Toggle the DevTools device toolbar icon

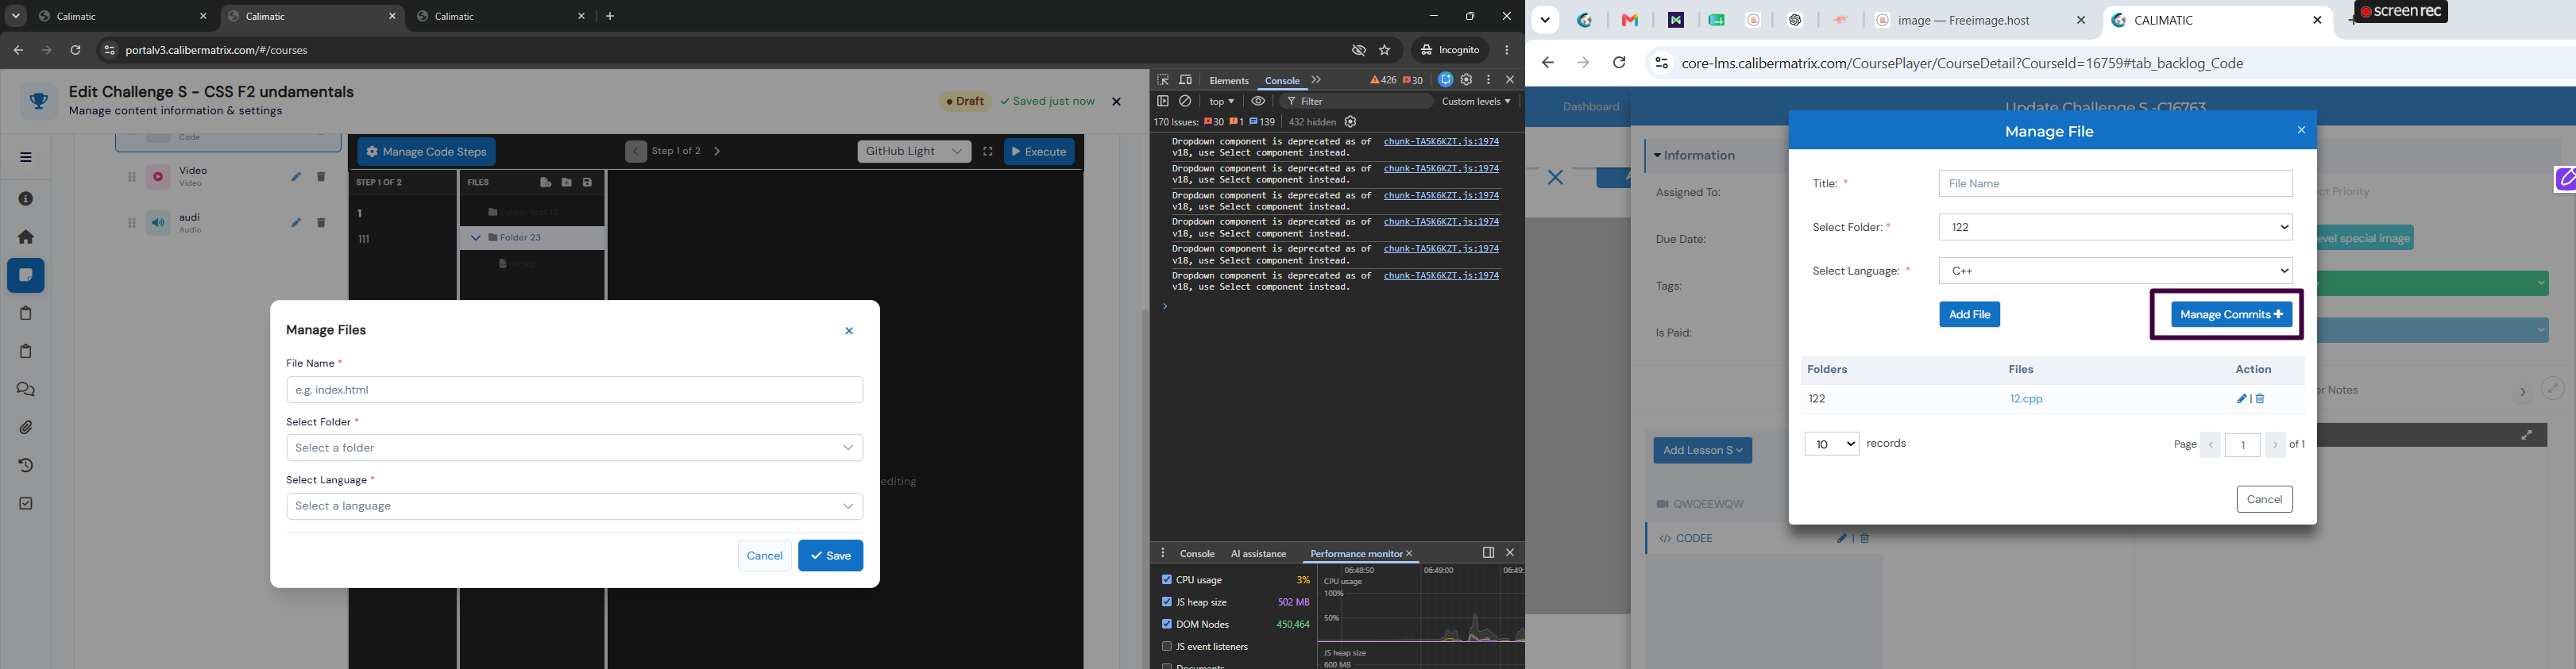1186,80
